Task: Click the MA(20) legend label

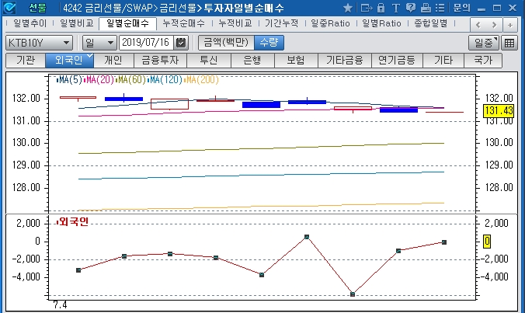Action: click(99, 80)
